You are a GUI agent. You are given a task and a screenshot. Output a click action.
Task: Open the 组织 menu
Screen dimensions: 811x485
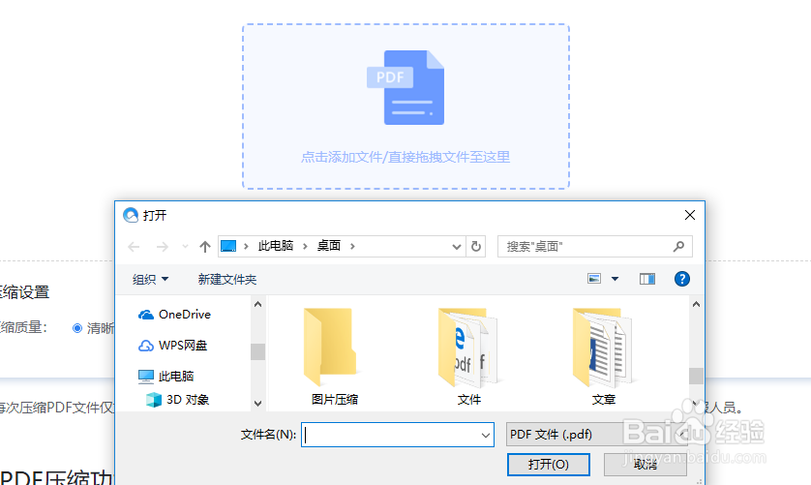(x=151, y=280)
